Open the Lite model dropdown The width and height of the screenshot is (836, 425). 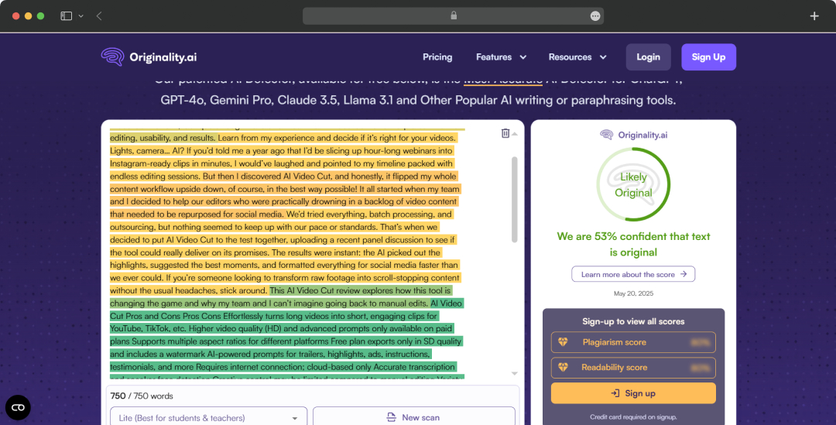tap(208, 417)
